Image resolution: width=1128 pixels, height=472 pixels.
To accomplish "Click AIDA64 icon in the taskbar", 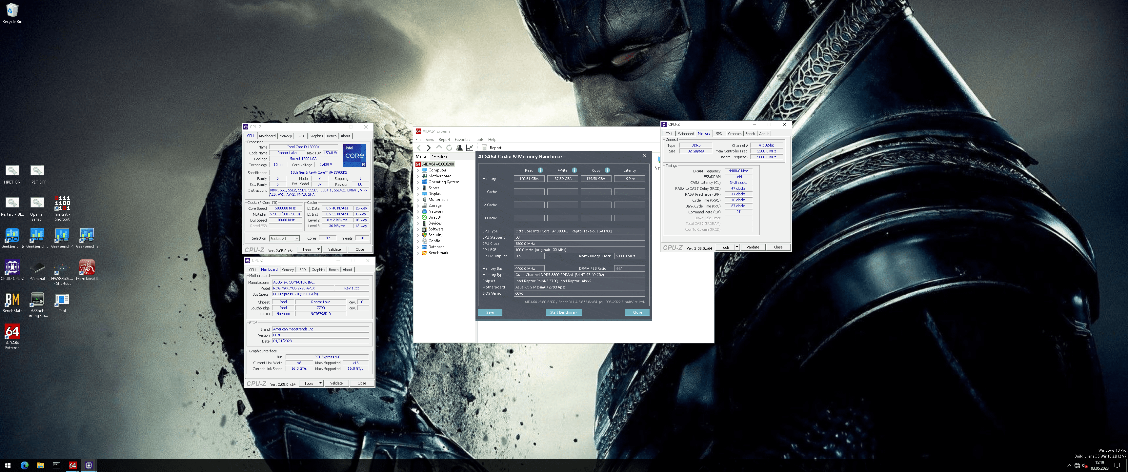I will pyautogui.click(x=73, y=465).
